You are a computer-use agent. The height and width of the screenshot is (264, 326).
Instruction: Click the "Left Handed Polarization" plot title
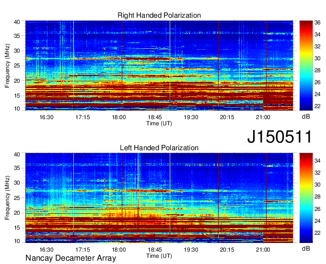pos(159,148)
